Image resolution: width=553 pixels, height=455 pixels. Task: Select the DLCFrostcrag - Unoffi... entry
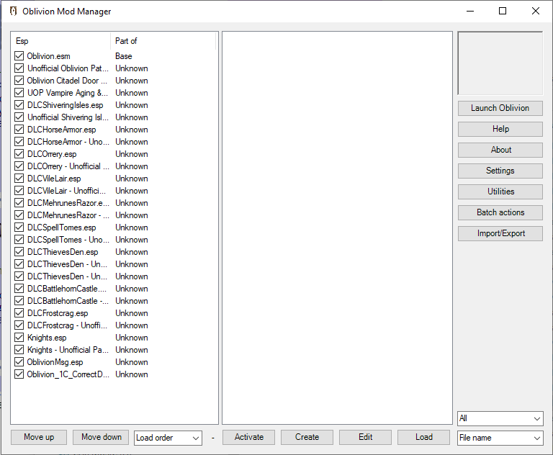point(68,325)
